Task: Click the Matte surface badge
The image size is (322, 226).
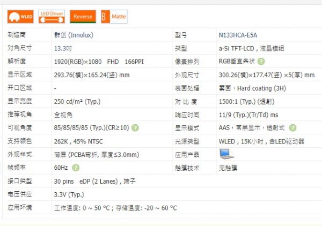Action: coord(114,17)
